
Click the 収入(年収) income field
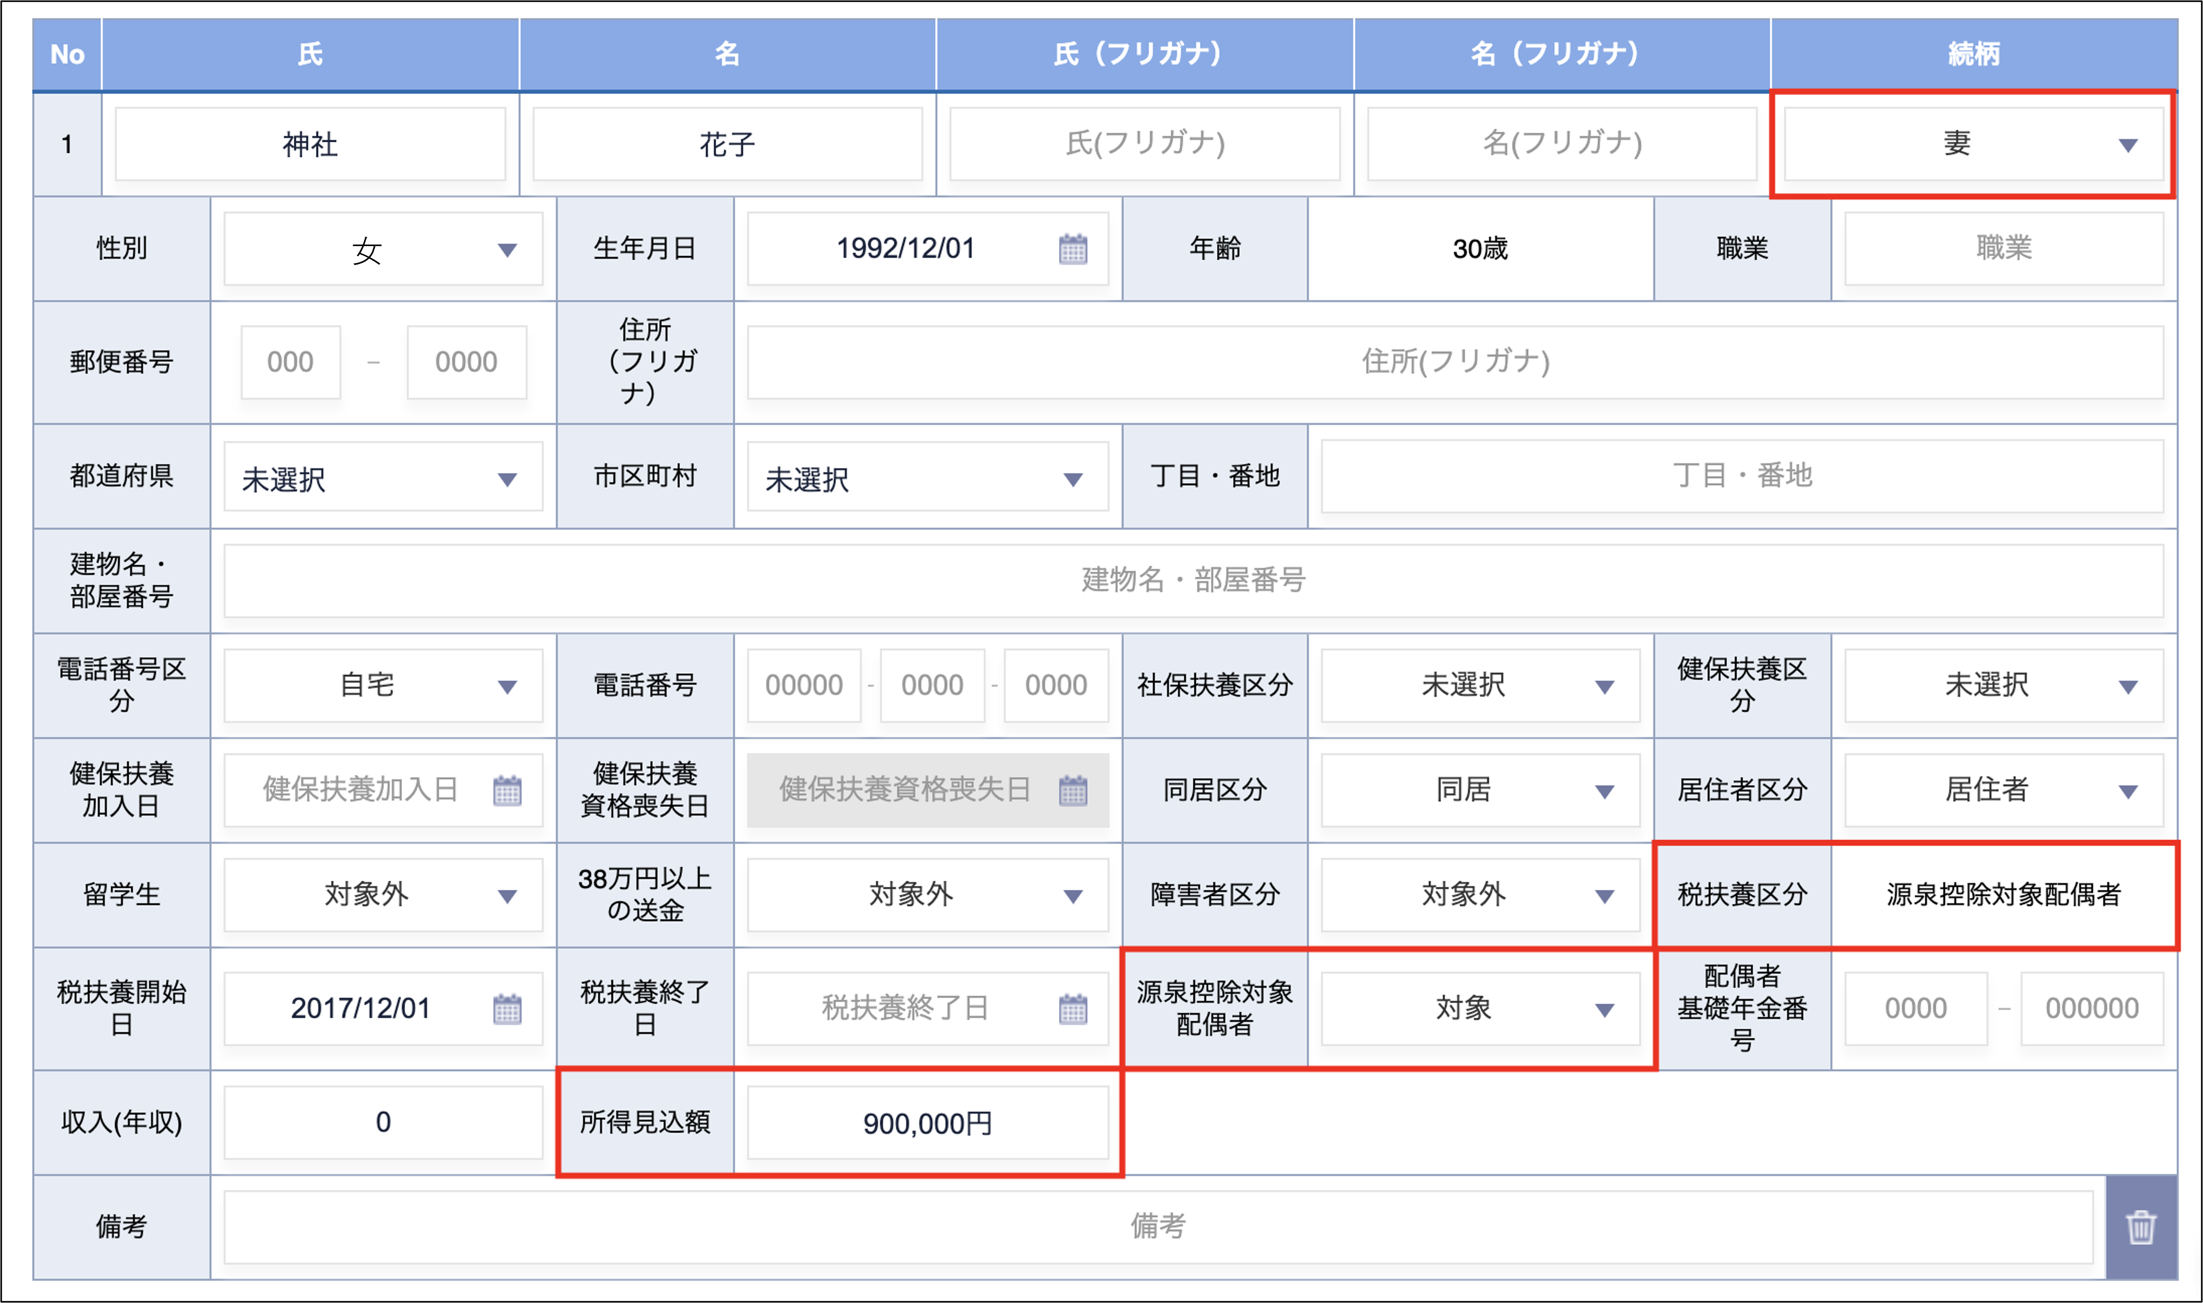point(383,1123)
